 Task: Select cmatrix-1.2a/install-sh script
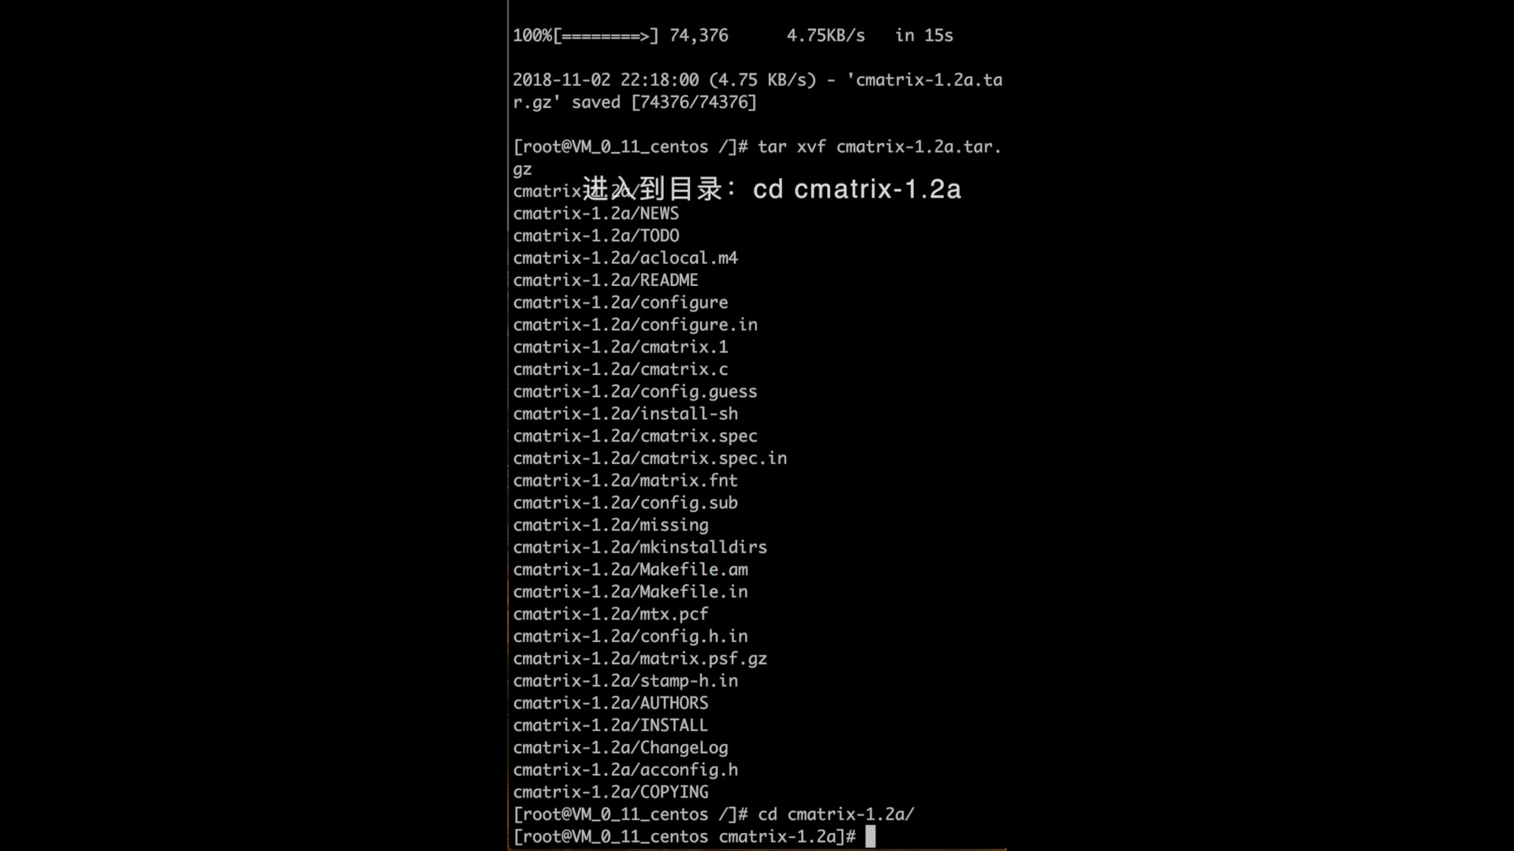point(625,413)
